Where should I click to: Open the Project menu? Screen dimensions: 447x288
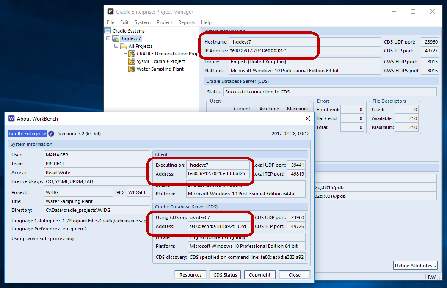(164, 22)
